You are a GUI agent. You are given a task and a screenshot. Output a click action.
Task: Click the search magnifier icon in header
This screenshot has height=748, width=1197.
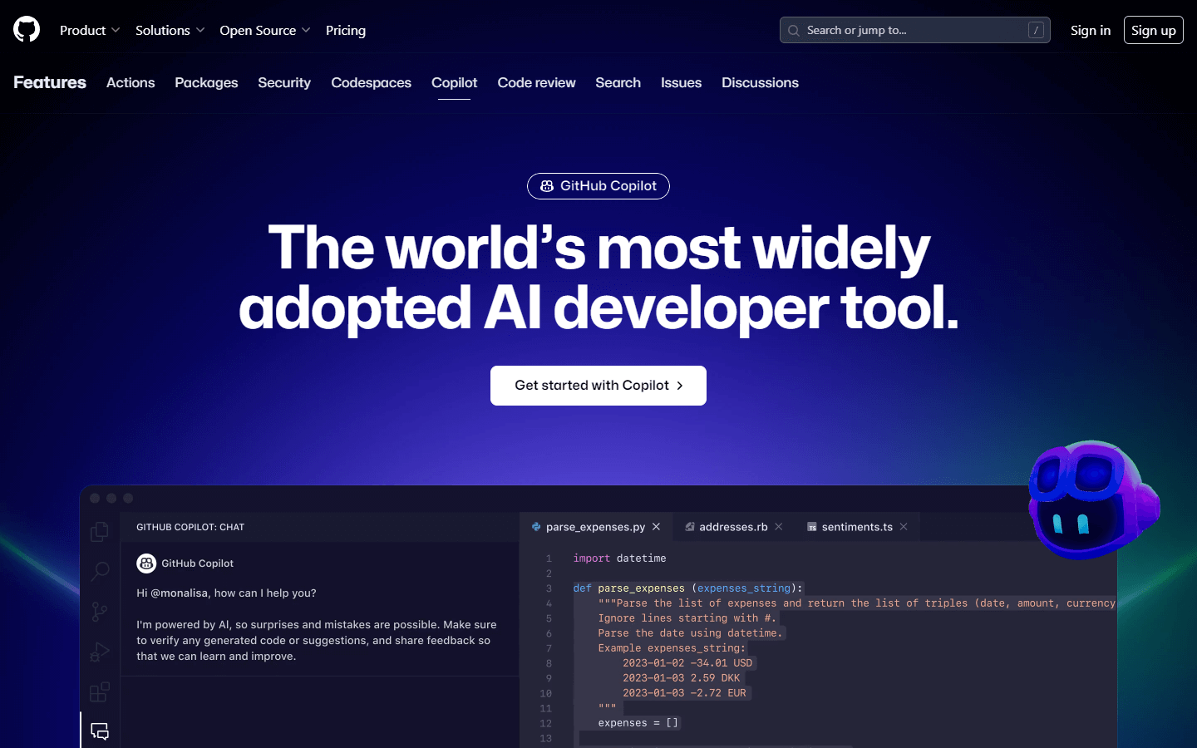point(794,31)
